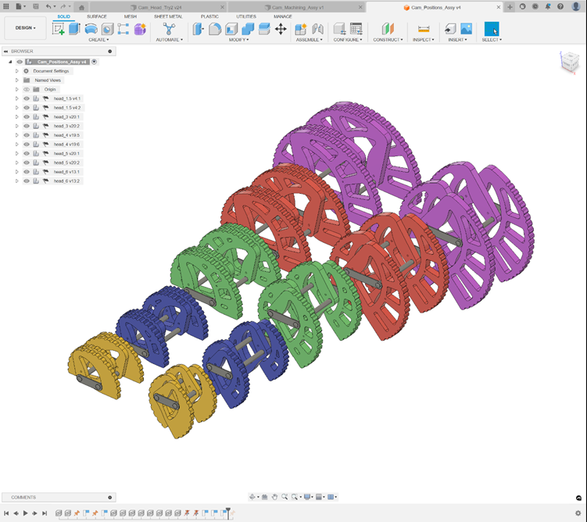587x522 pixels.
Task: Toggle visibility of the Origin folder
Action: 26,89
